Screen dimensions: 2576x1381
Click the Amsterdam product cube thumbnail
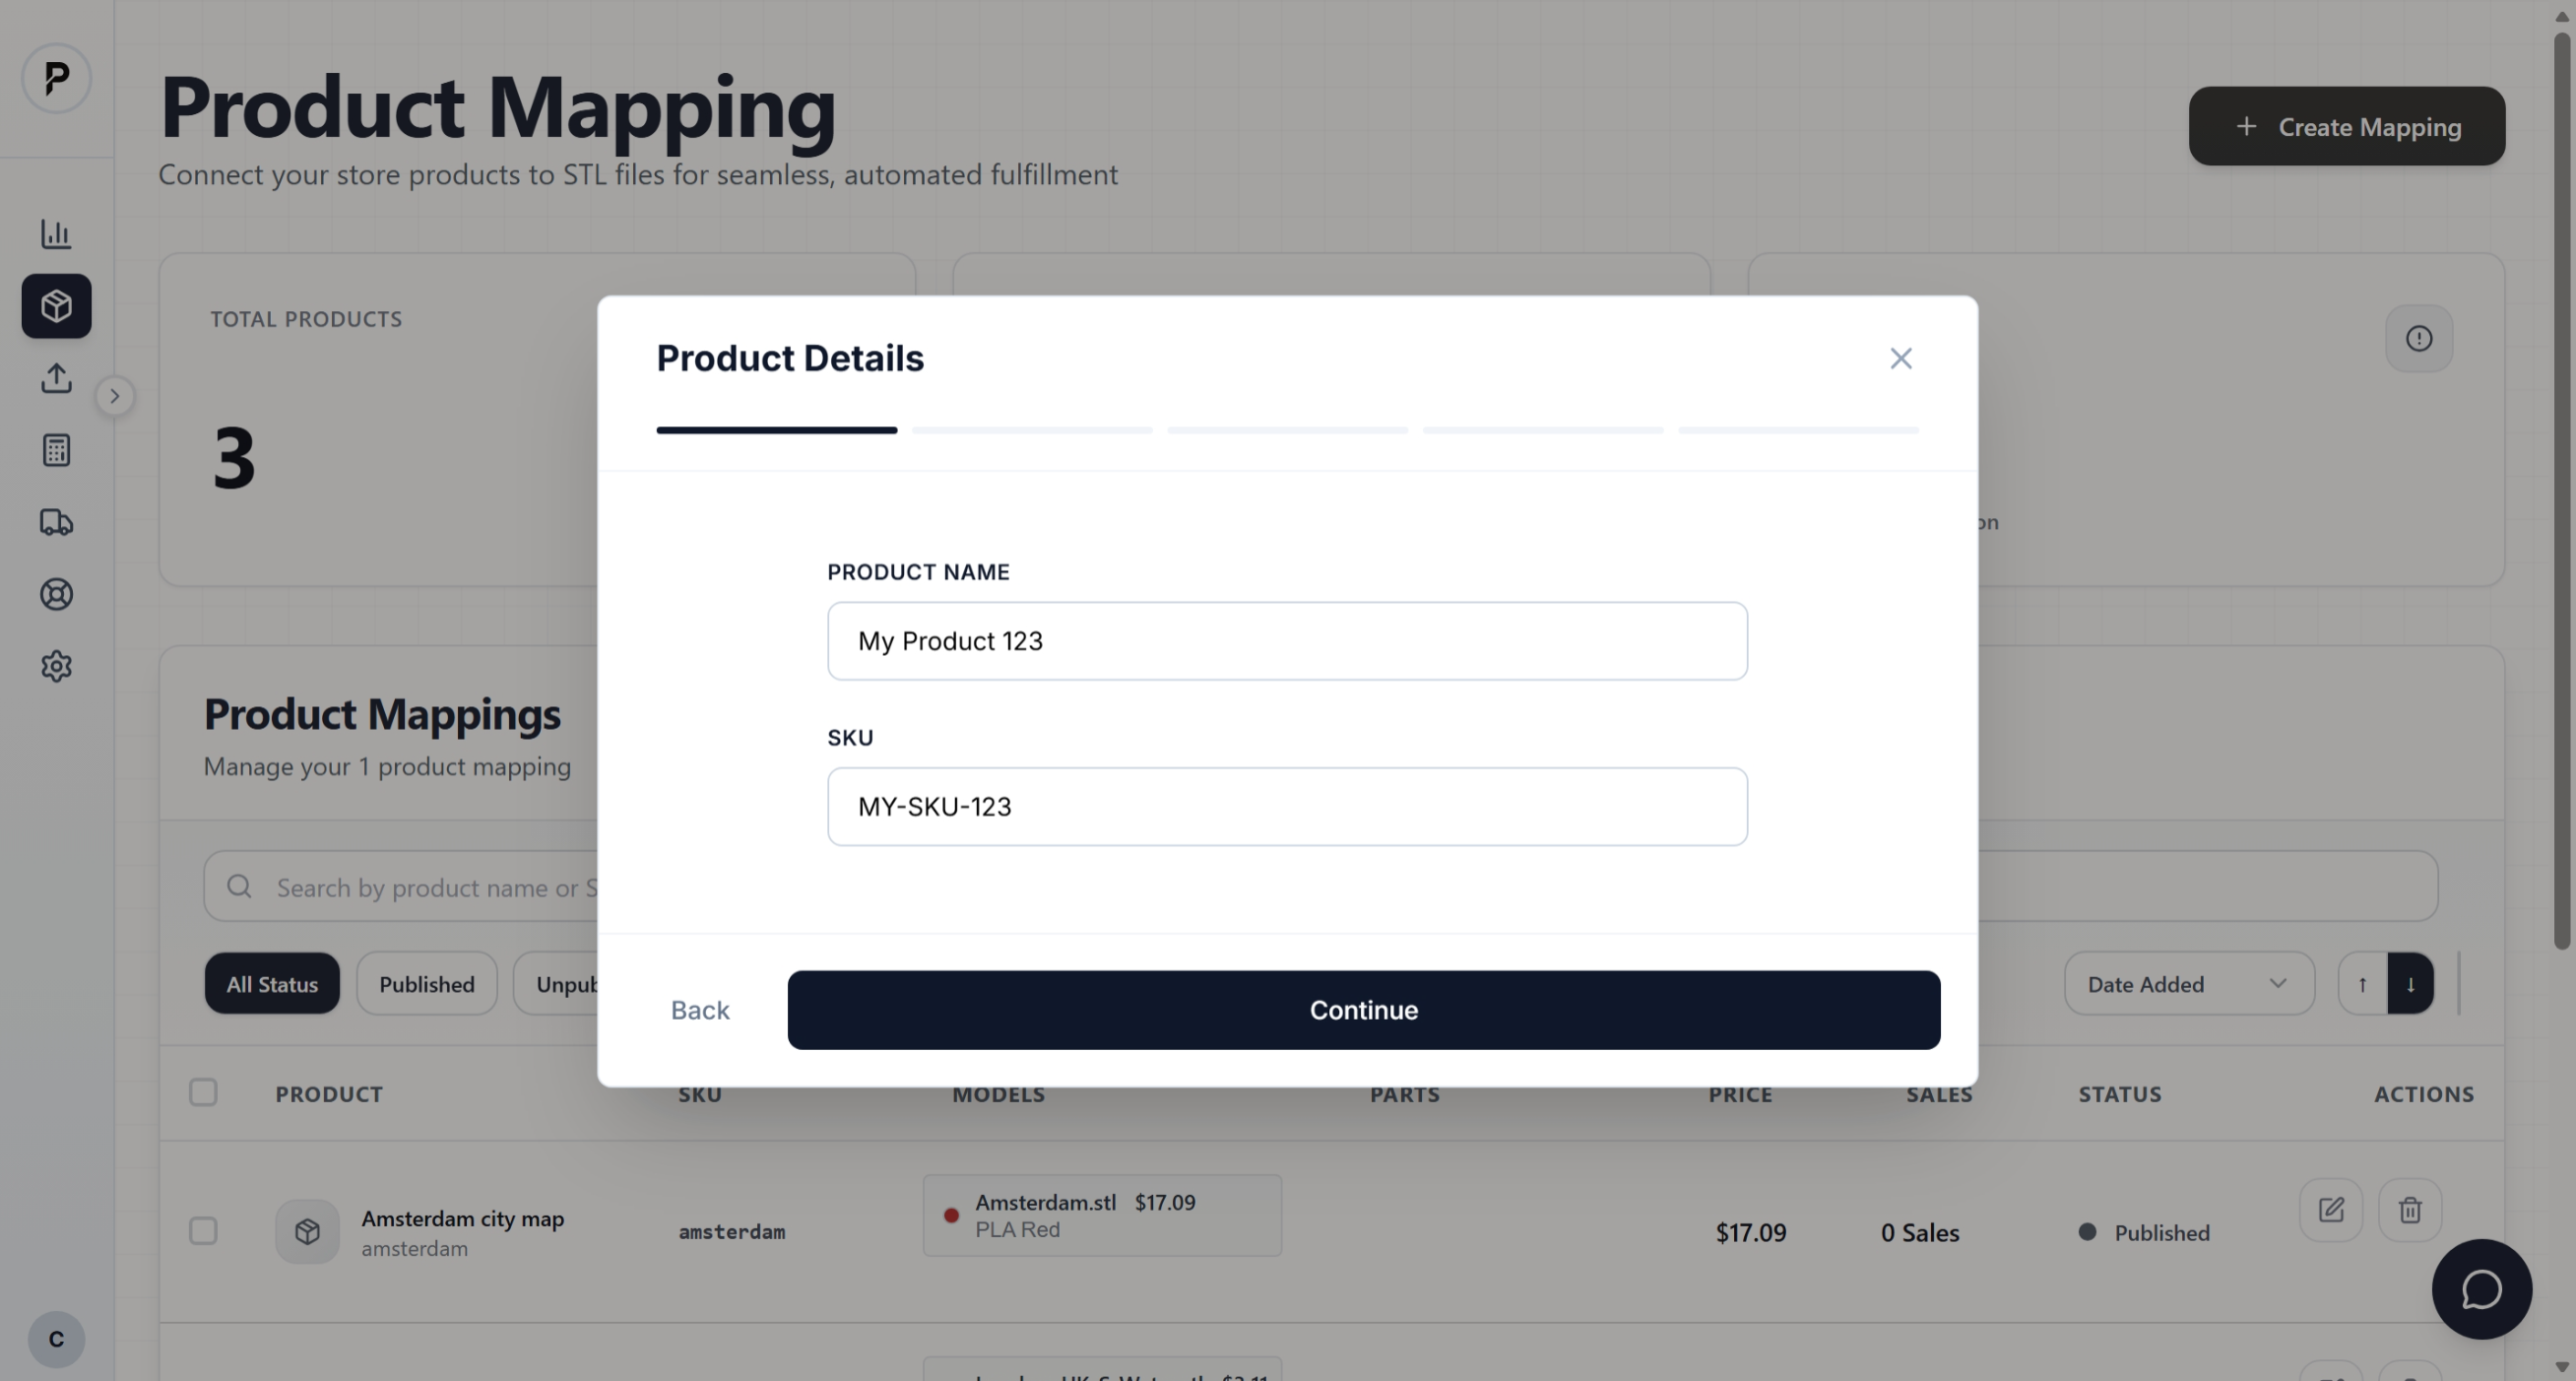[307, 1231]
